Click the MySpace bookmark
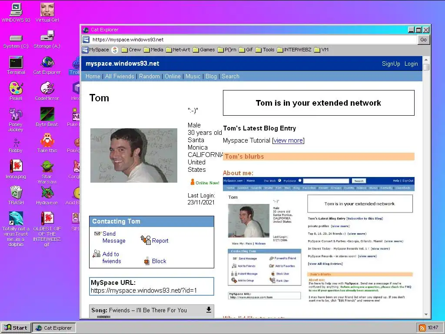The image size is (445, 334). (96, 50)
